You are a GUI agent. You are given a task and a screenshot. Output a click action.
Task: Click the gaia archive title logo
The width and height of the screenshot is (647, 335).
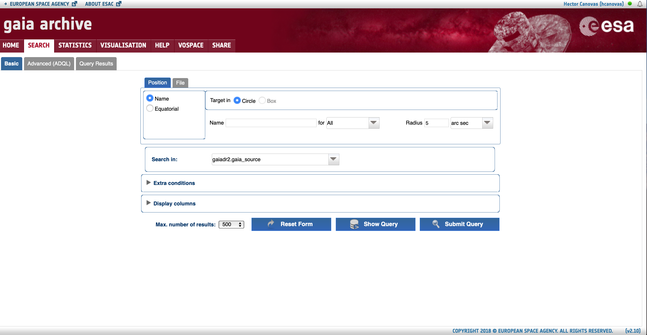(48, 25)
